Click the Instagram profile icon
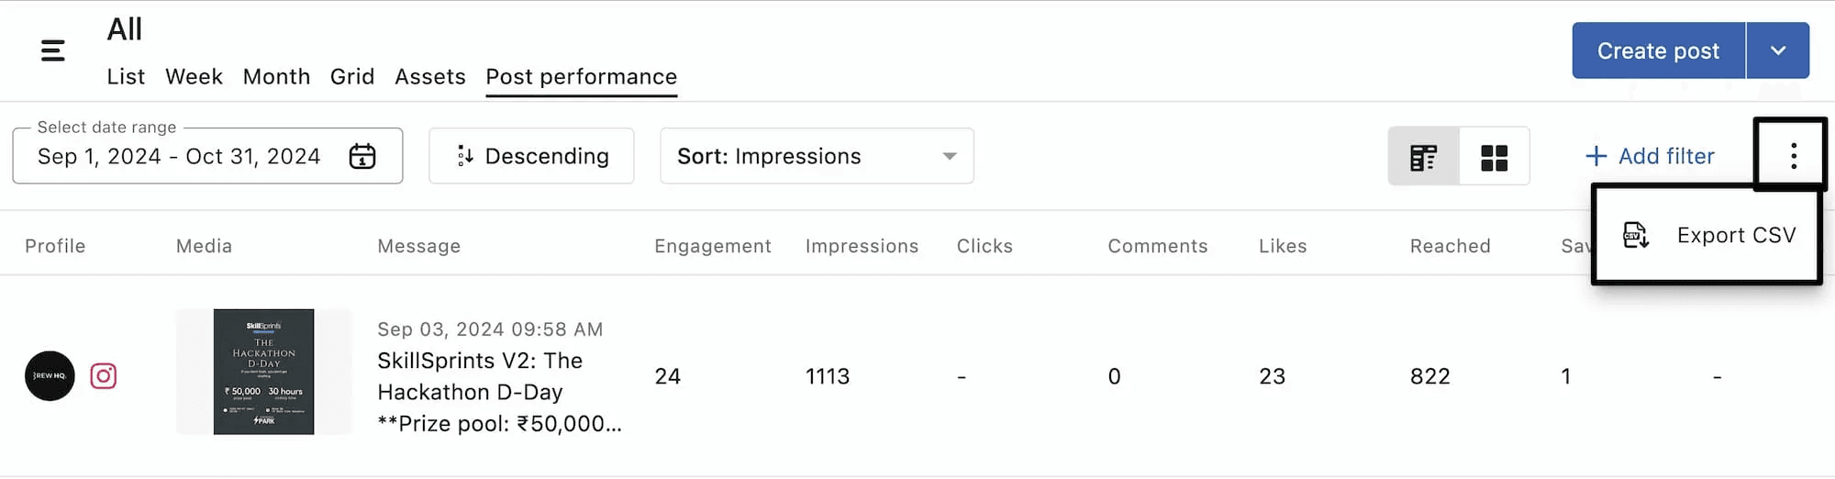Screen dimensions: 1835x479 [104, 375]
